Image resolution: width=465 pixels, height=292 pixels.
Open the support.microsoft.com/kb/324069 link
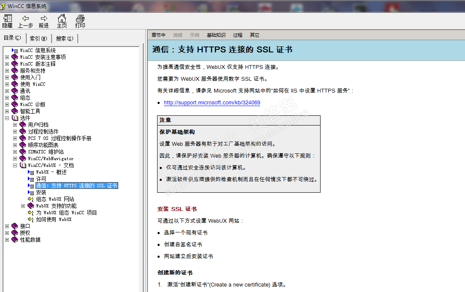[212, 102]
